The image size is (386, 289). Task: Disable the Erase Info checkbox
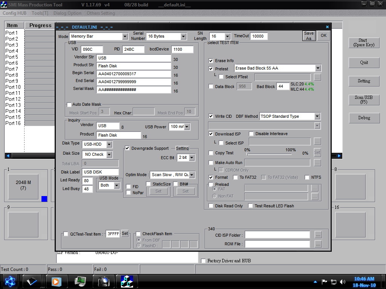point(211,61)
